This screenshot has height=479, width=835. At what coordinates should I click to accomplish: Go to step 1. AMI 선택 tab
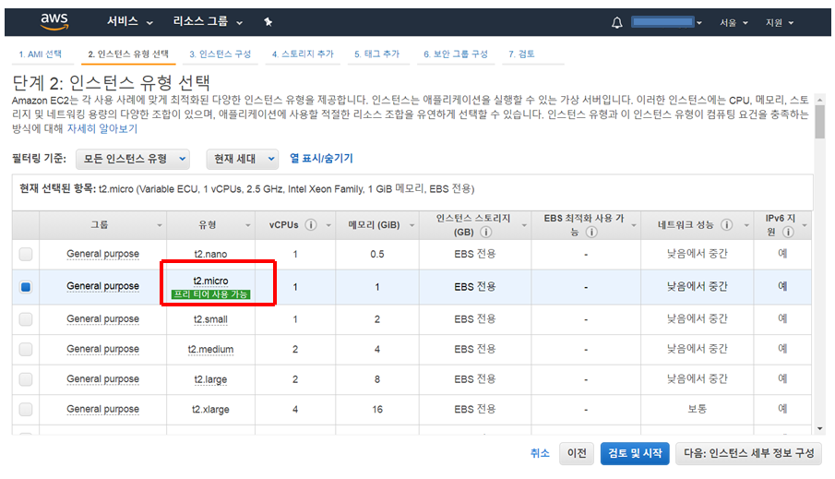tap(41, 54)
